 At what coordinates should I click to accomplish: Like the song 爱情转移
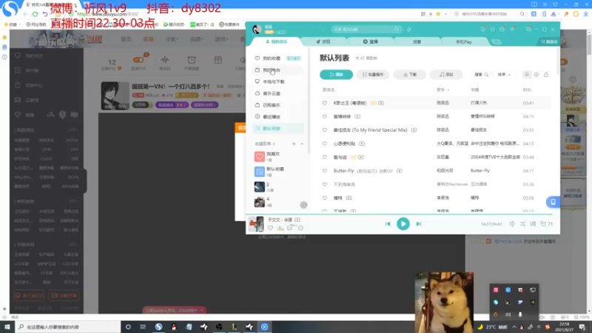(324, 116)
